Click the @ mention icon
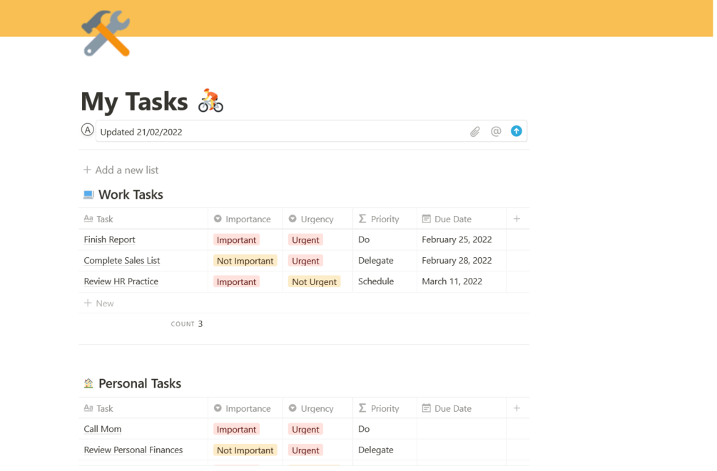Image resolution: width=717 pixels, height=471 pixels. click(496, 131)
